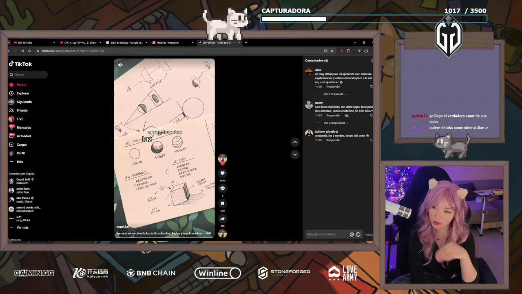Image resolution: width=522 pixels, height=294 pixels.
Task: Open Para ti feed in sidebar
Action: tap(18, 85)
